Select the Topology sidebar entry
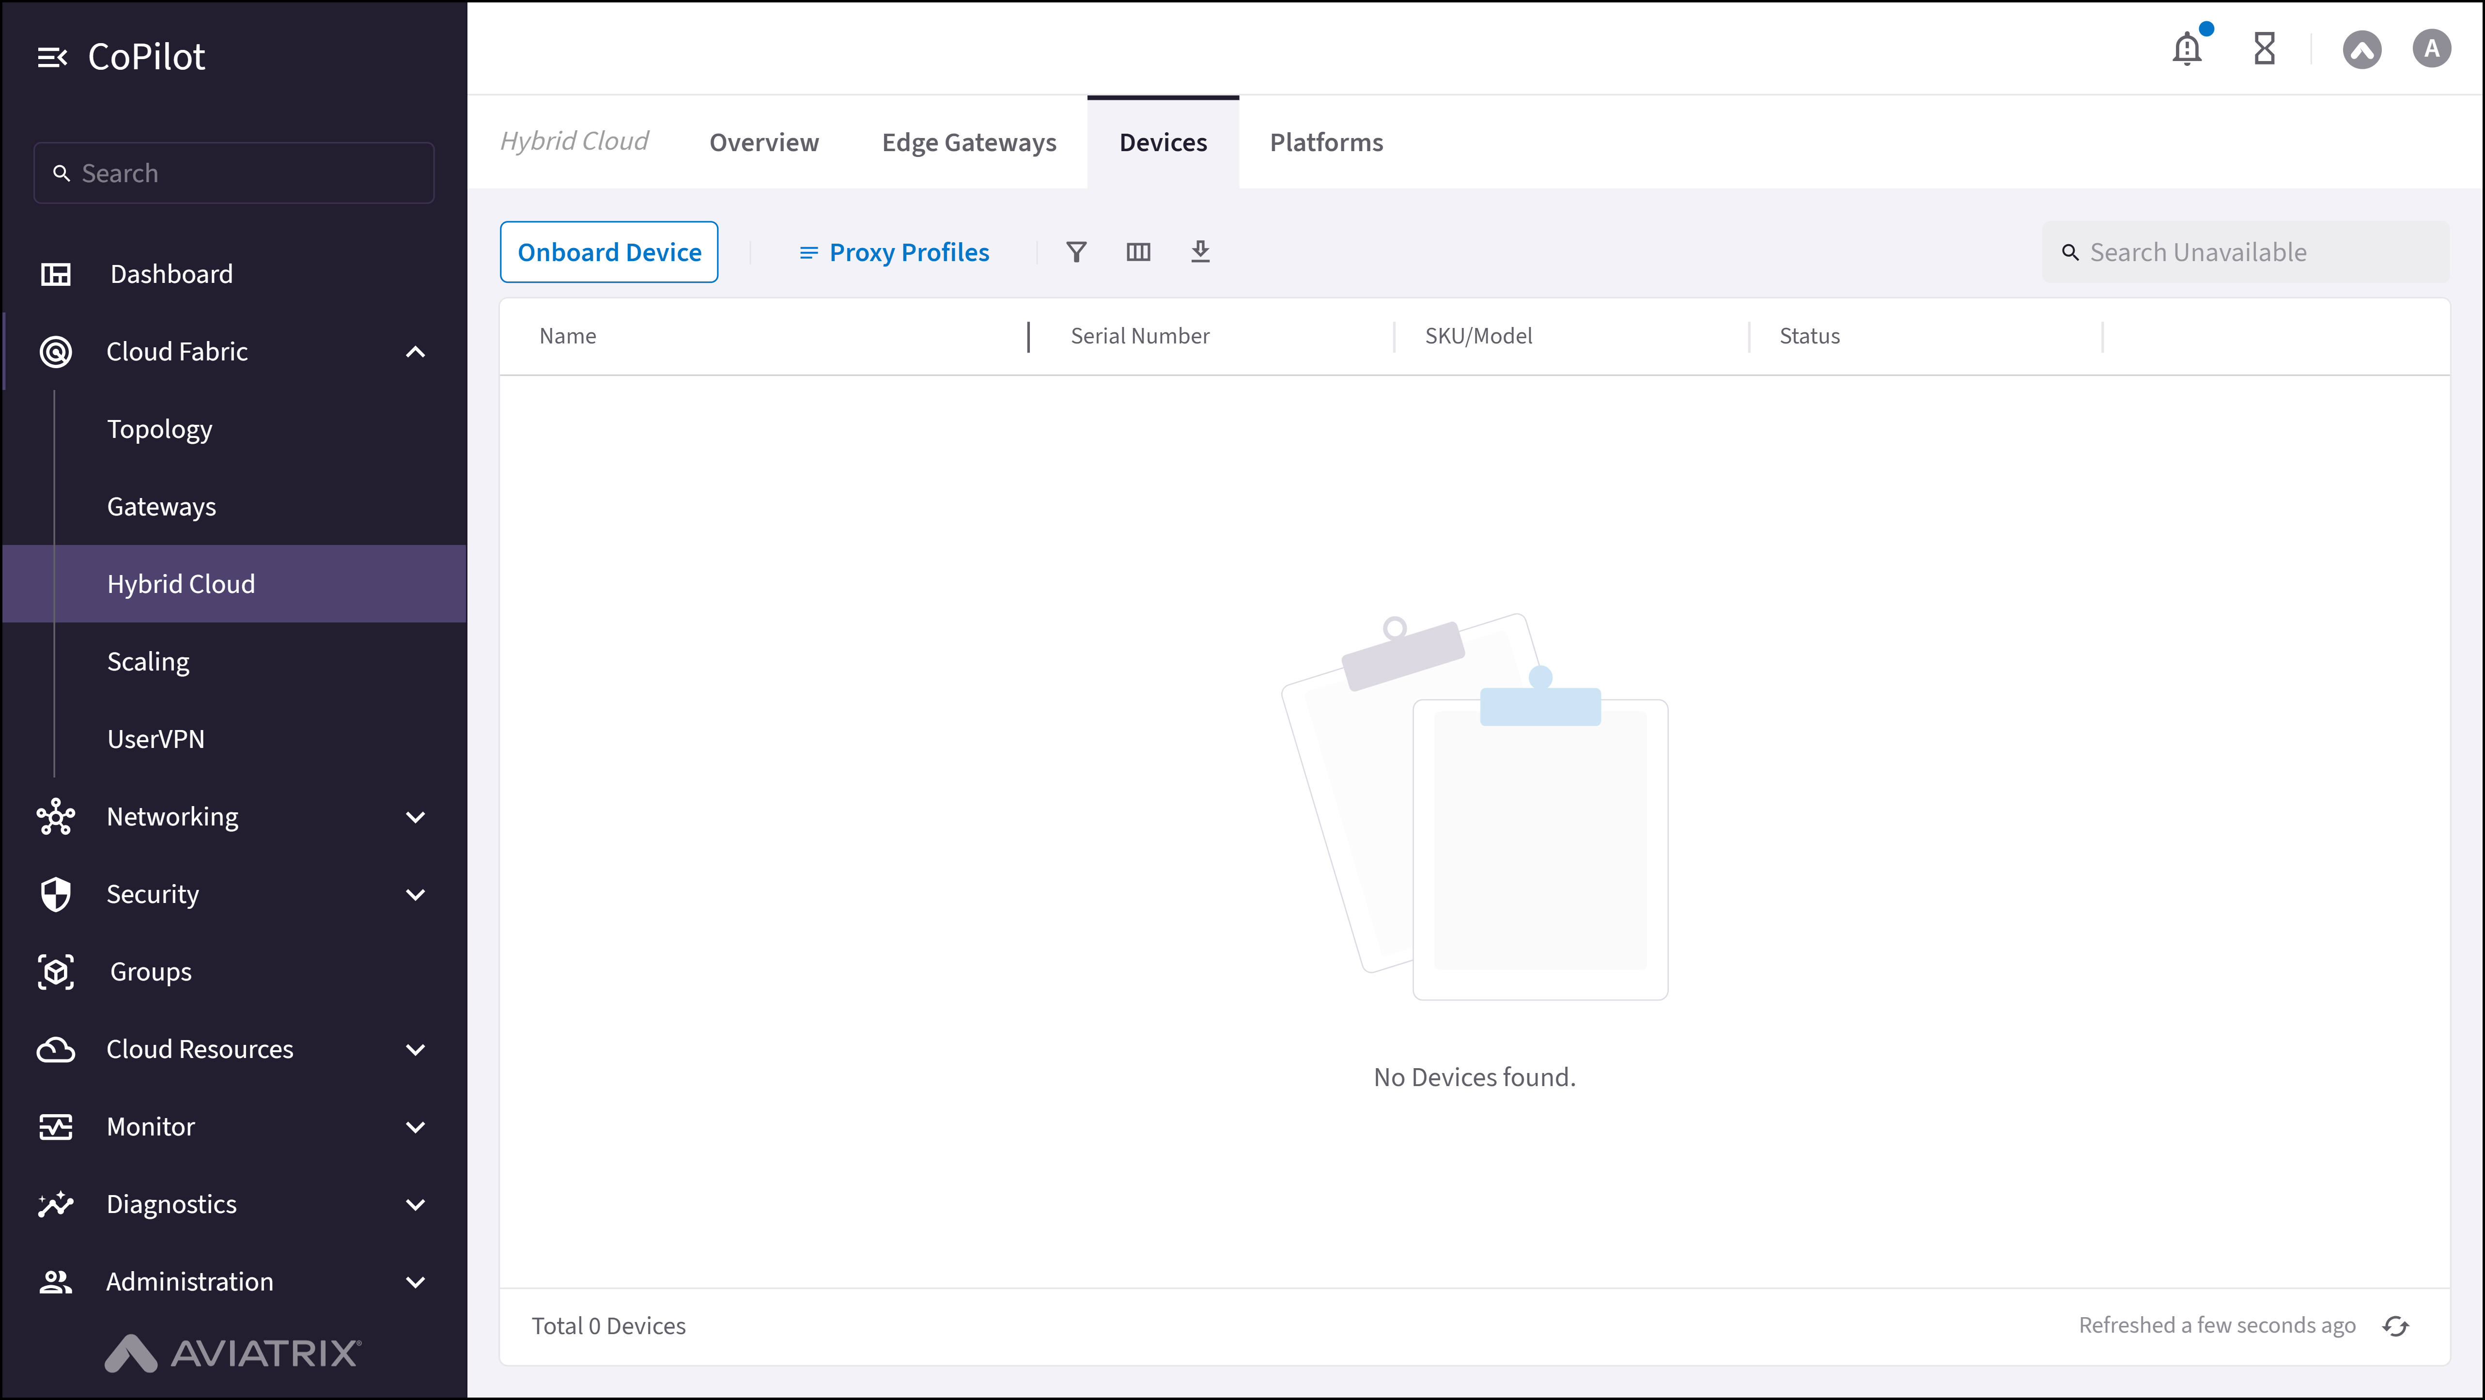This screenshot has height=1400, width=2485. (x=159, y=428)
